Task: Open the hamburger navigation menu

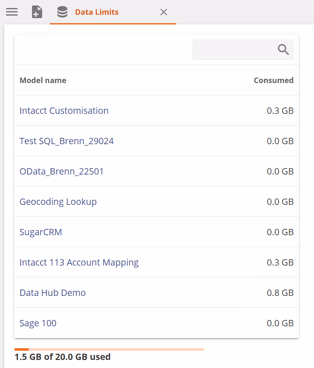Action: 12,12
